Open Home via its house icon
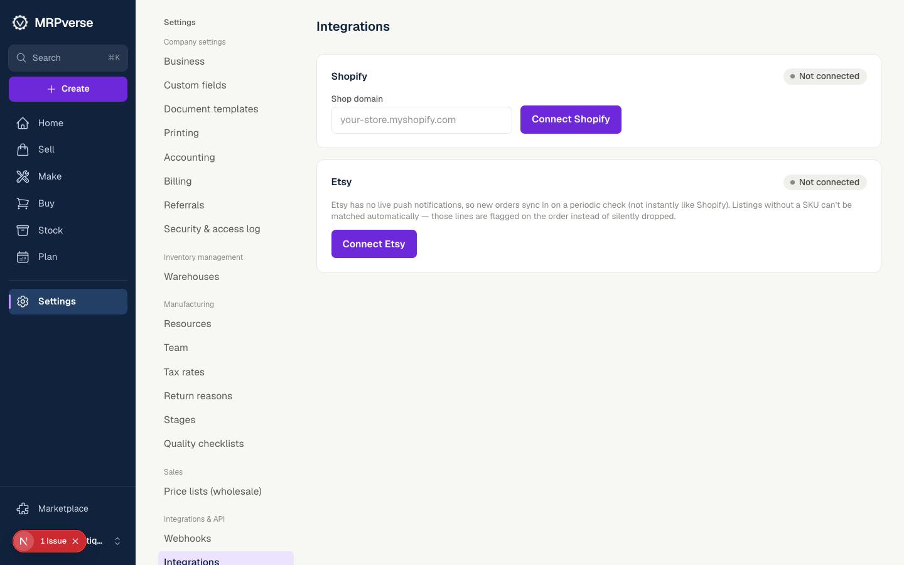 point(23,123)
